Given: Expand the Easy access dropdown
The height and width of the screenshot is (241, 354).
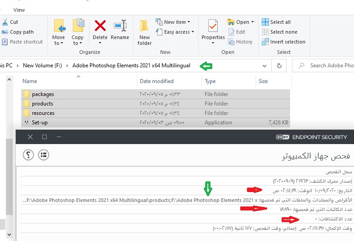Looking at the screenshot, I should pyautogui.click(x=175, y=32).
